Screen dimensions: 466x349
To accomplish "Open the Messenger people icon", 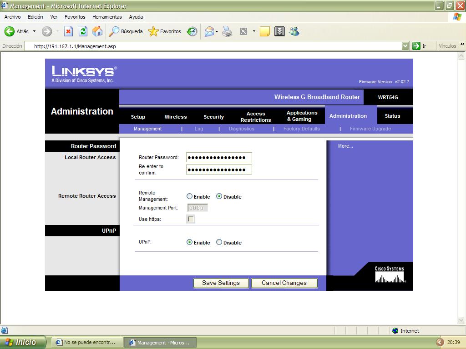I will [x=294, y=31].
